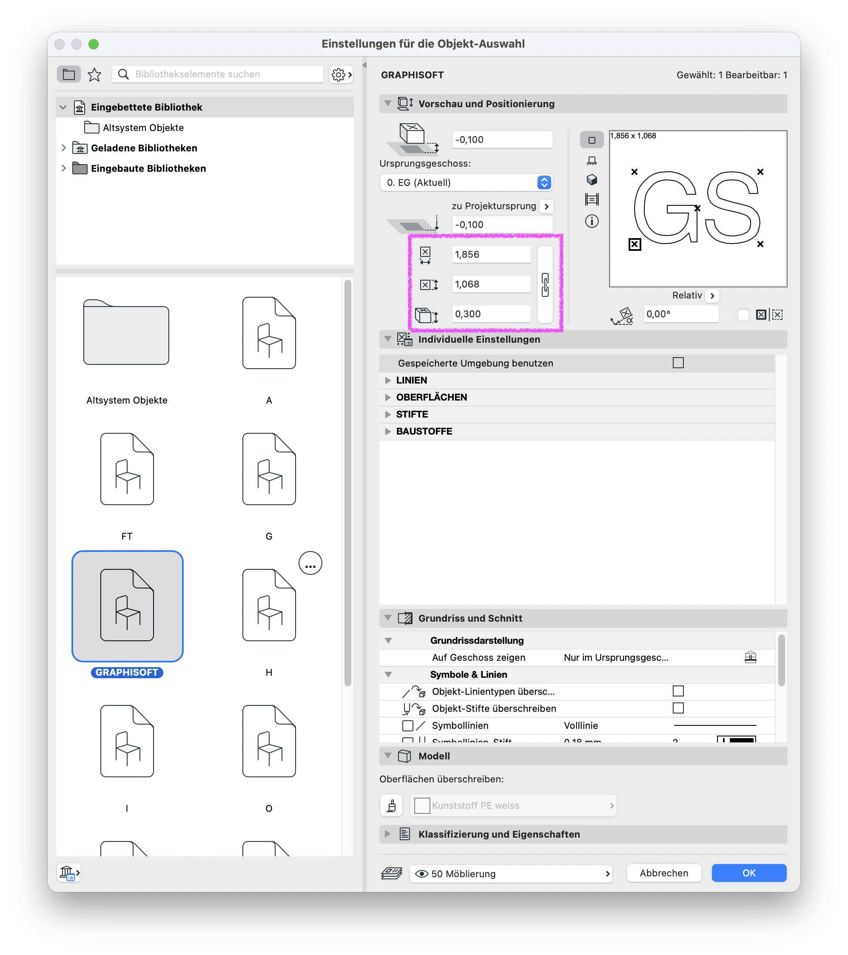
Task: Click the Bibliothekselemente suchen search field
Action: [218, 74]
